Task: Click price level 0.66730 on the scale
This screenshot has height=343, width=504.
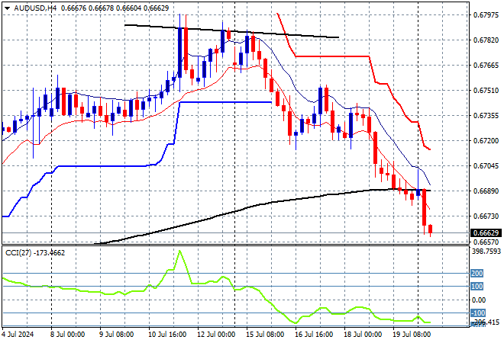Action: [486, 216]
